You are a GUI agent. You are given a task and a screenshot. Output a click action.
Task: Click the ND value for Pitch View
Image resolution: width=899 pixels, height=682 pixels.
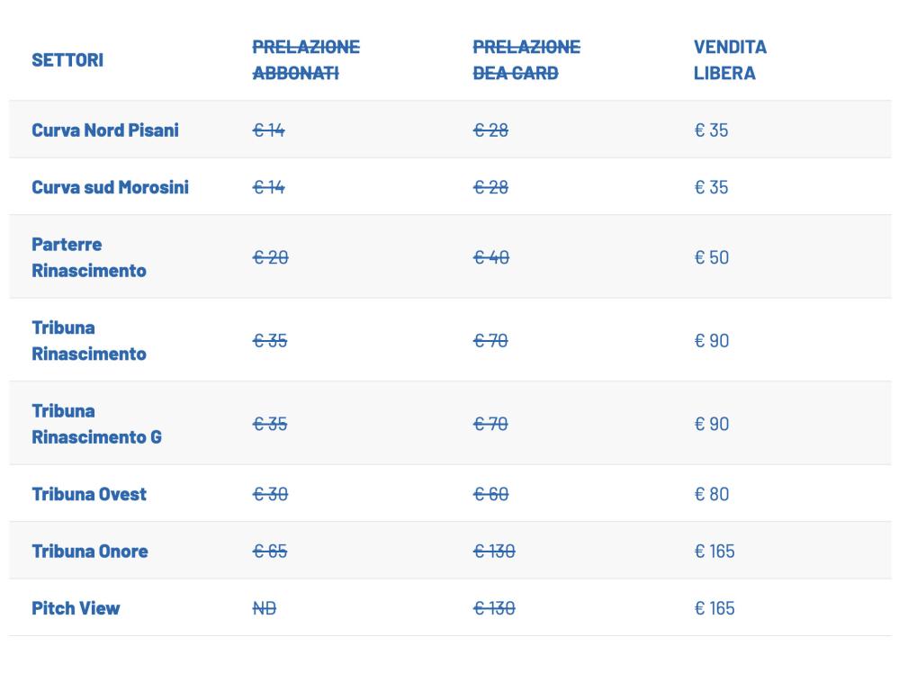tap(265, 608)
